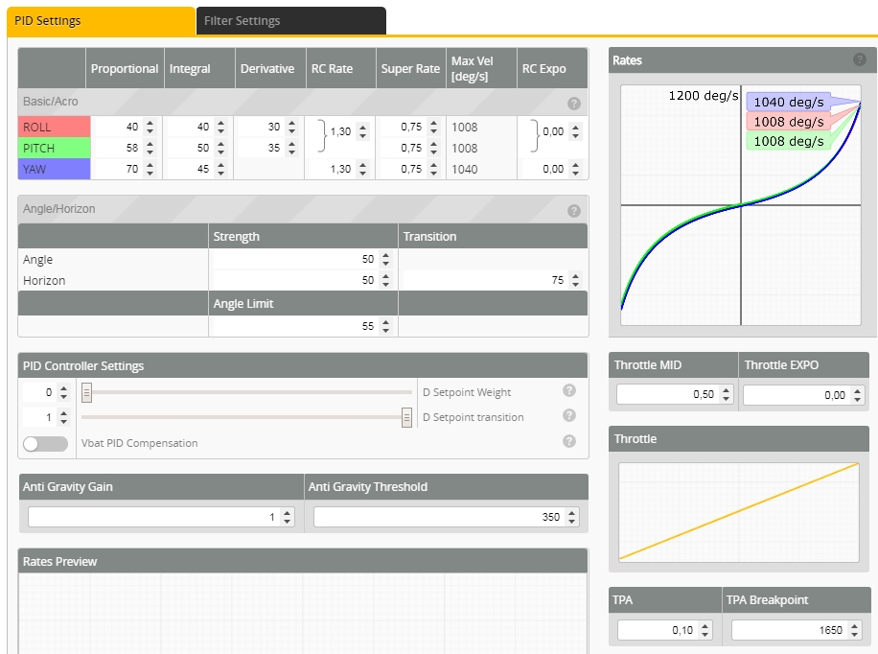
Task: Select the Anti Gravity Gain field
Action: (161, 517)
